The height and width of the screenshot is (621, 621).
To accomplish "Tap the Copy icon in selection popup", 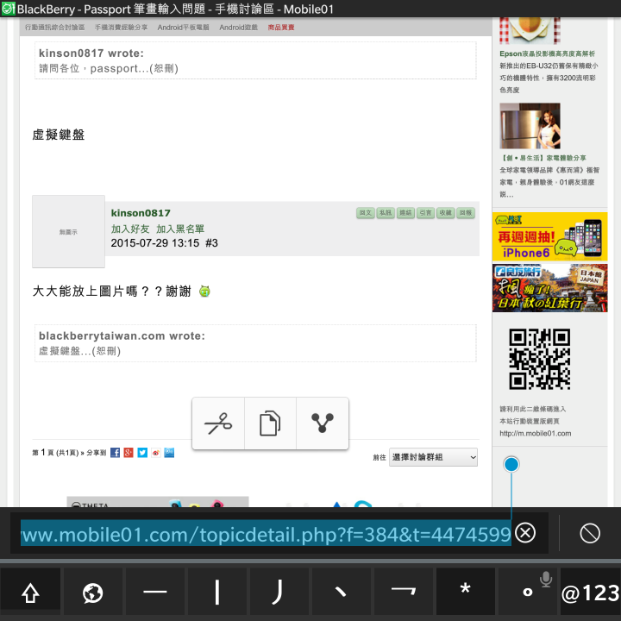I will pos(270,423).
